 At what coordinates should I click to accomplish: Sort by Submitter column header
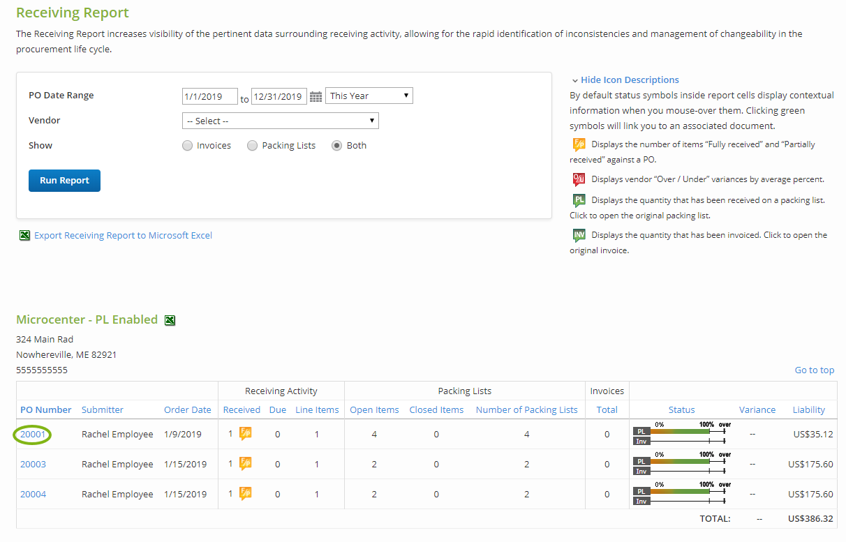tap(103, 410)
